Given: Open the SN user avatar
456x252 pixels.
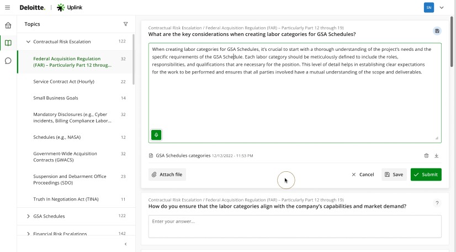Looking at the screenshot, I should click(428, 8).
